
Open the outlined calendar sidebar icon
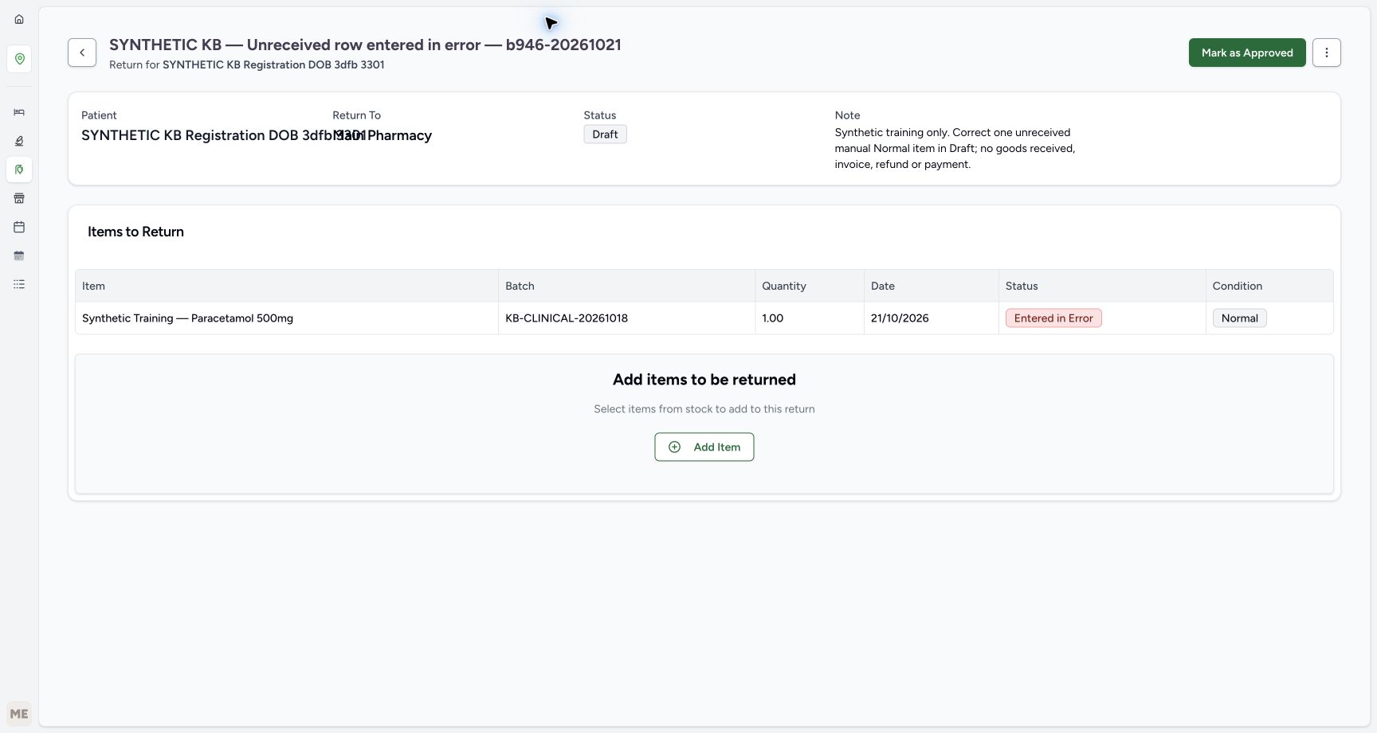click(x=19, y=227)
